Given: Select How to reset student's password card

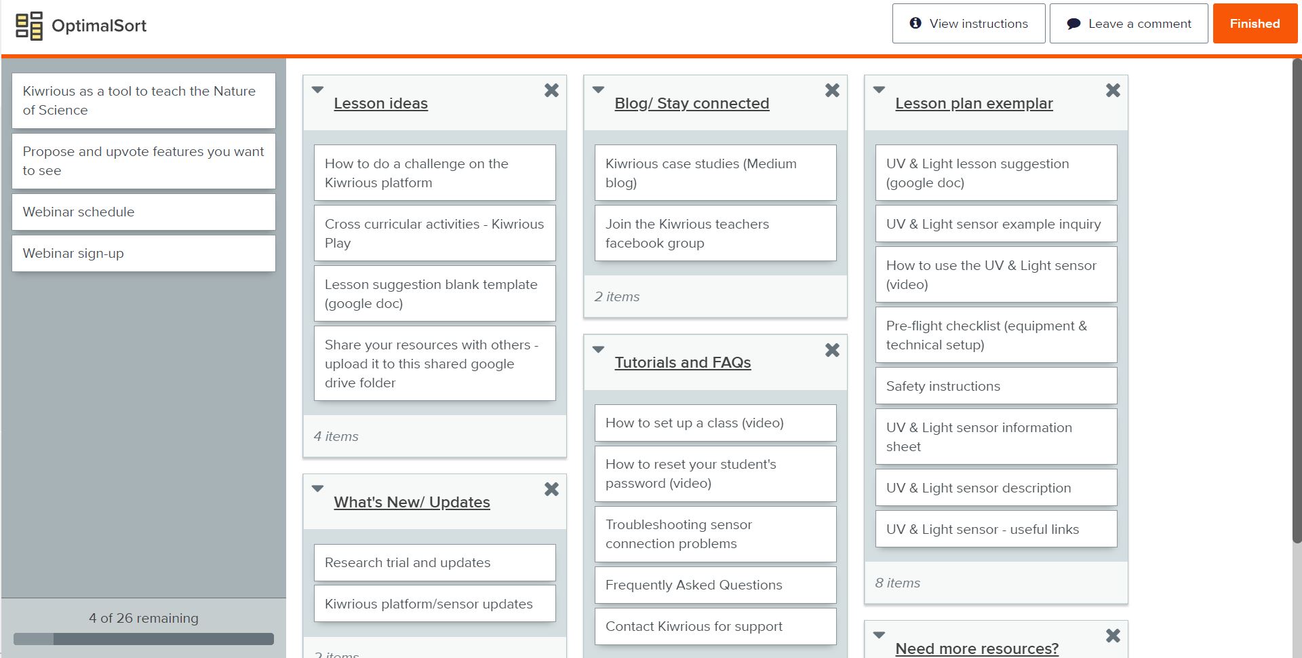Looking at the screenshot, I should (x=715, y=473).
